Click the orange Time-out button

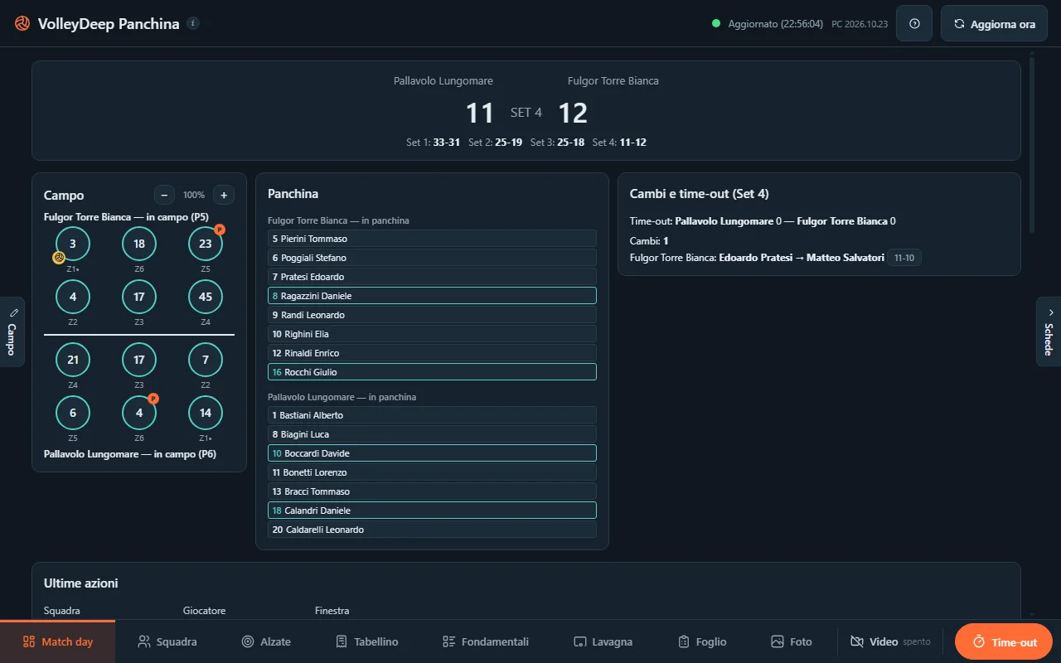coord(1004,641)
